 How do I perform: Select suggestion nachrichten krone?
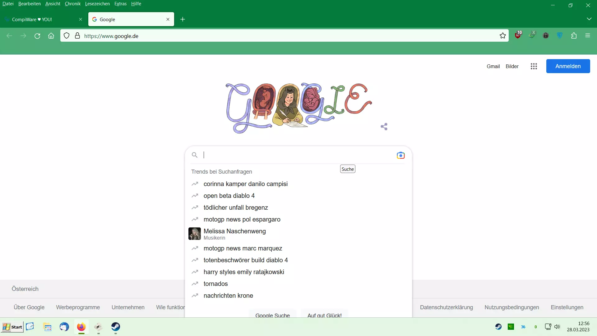point(298,296)
